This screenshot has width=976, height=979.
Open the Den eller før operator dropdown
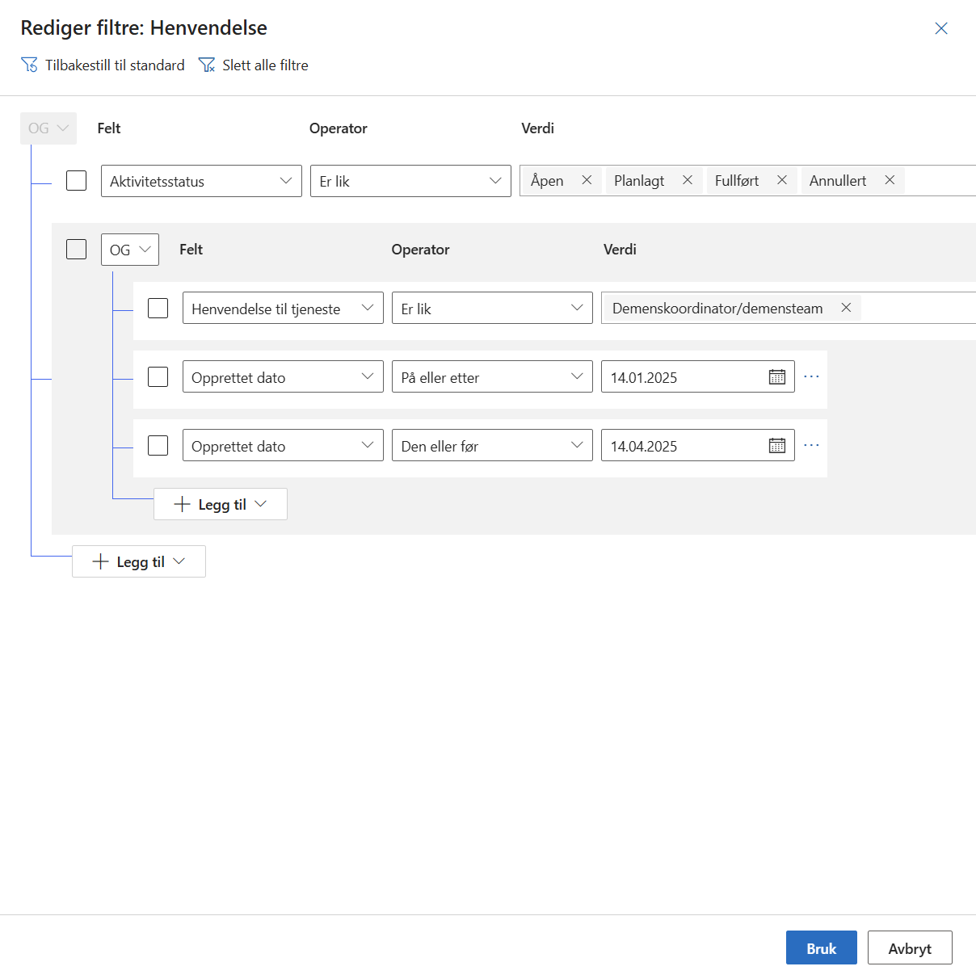pyautogui.click(x=492, y=445)
